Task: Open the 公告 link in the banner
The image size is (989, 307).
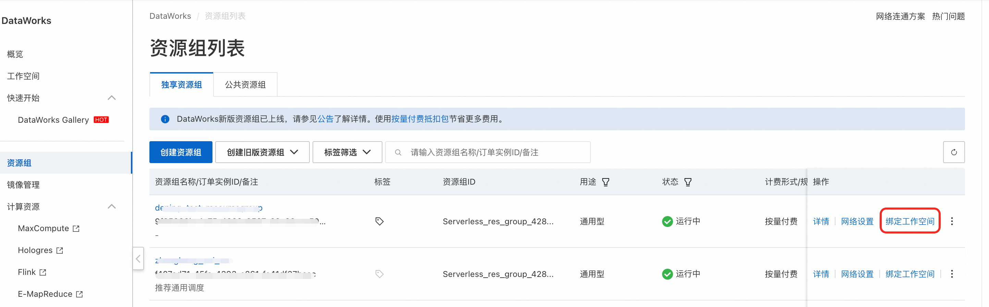Action: (x=326, y=119)
